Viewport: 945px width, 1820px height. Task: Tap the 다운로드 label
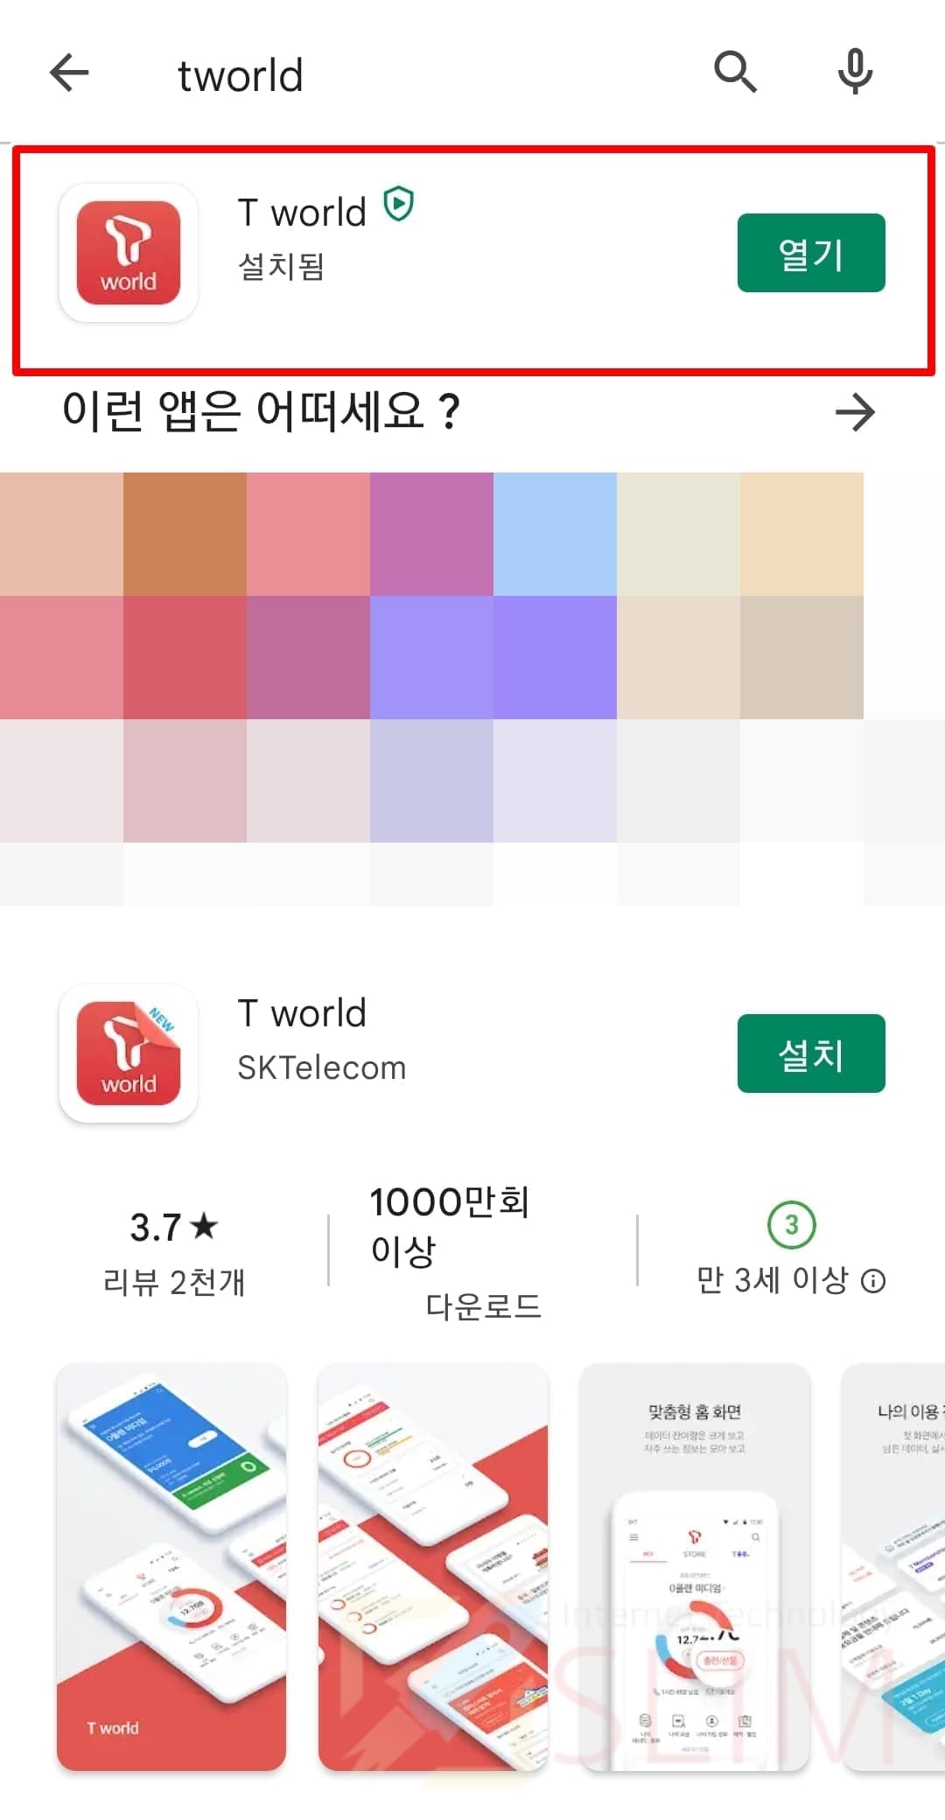[x=483, y=1306]
